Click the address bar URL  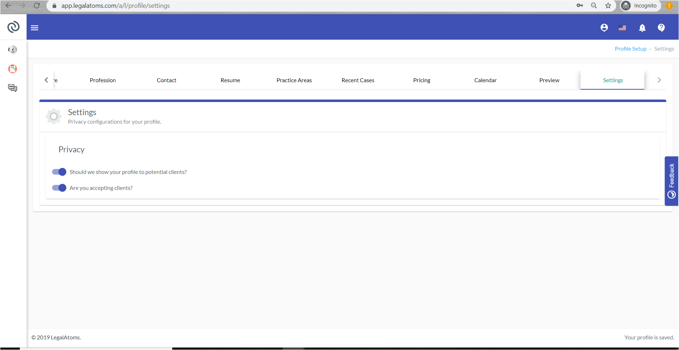tap(116, 6)
